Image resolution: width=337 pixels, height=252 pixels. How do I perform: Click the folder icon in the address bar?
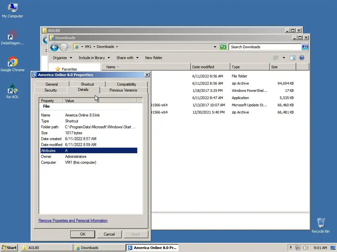click(76, 47)
